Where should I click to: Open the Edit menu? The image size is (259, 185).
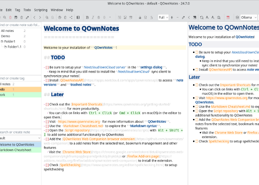(9, 10)
